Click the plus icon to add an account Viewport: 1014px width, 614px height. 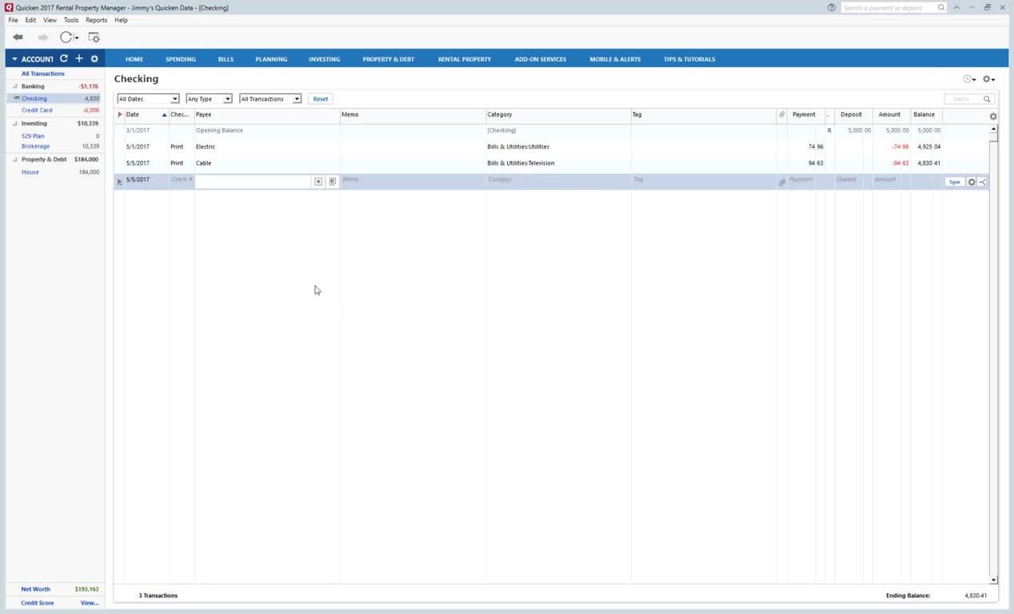point(79,58)
